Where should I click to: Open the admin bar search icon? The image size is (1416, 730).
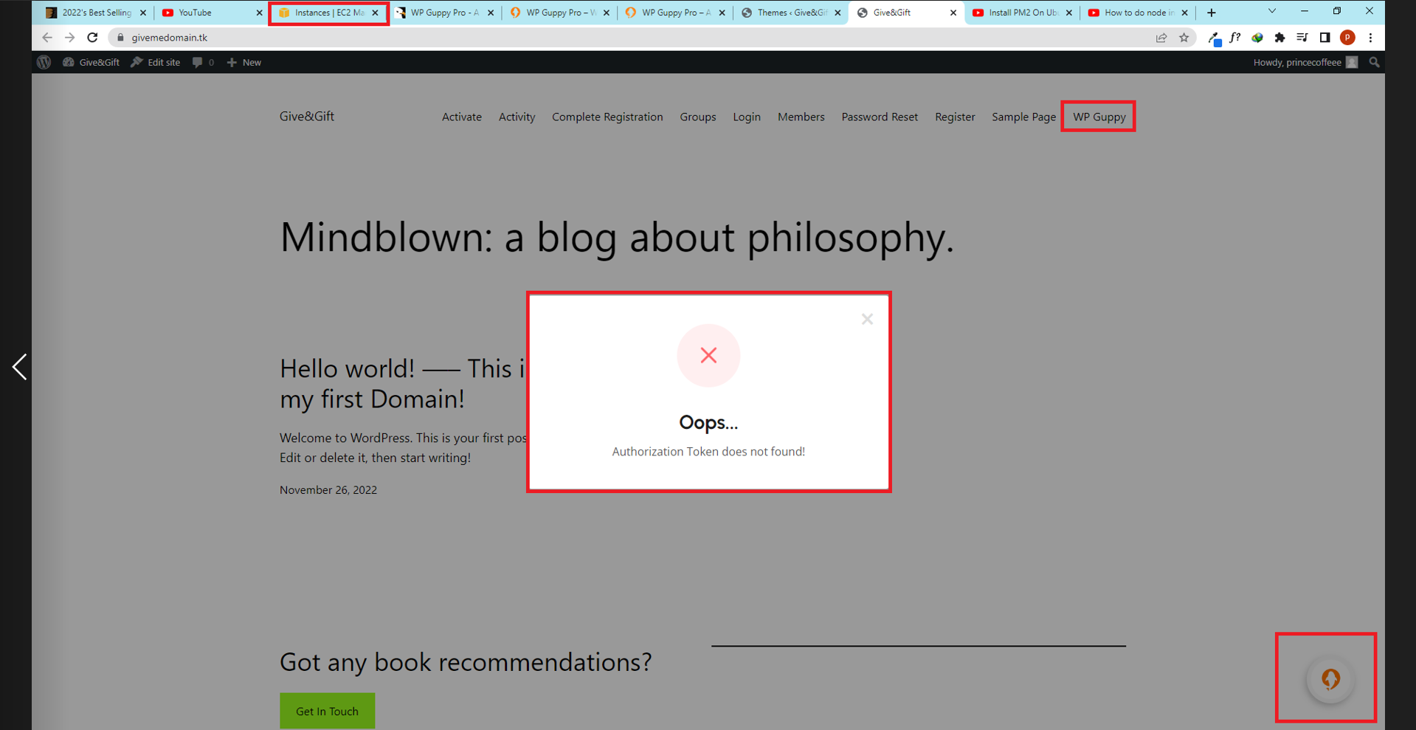point(1374,63)
